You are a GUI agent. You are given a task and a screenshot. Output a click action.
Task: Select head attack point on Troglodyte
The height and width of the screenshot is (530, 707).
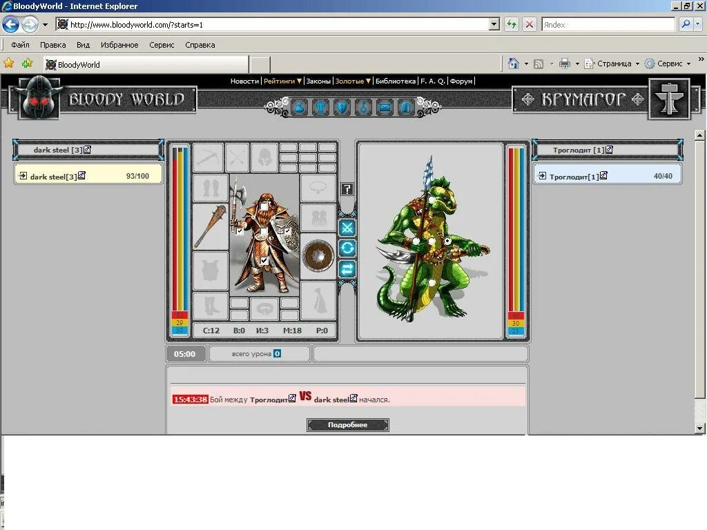(432, 199)
